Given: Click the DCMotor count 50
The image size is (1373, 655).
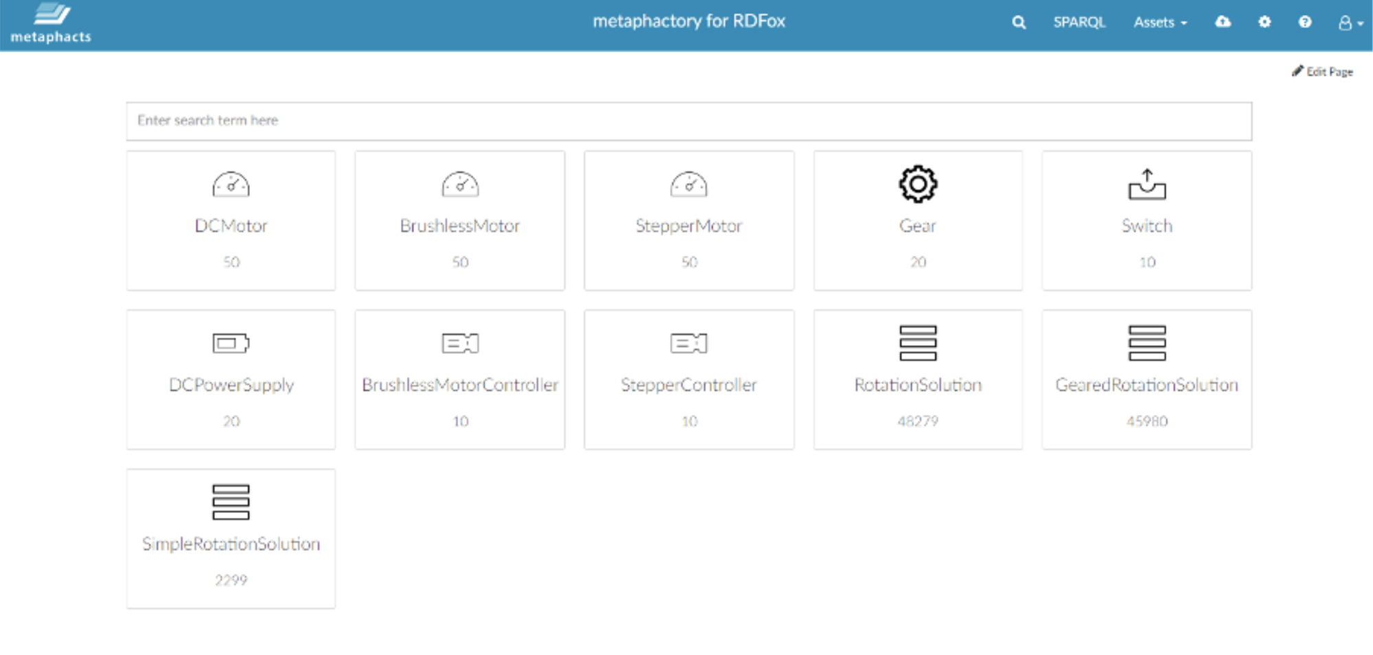Looking at the screenshot, I should (231, 262).
